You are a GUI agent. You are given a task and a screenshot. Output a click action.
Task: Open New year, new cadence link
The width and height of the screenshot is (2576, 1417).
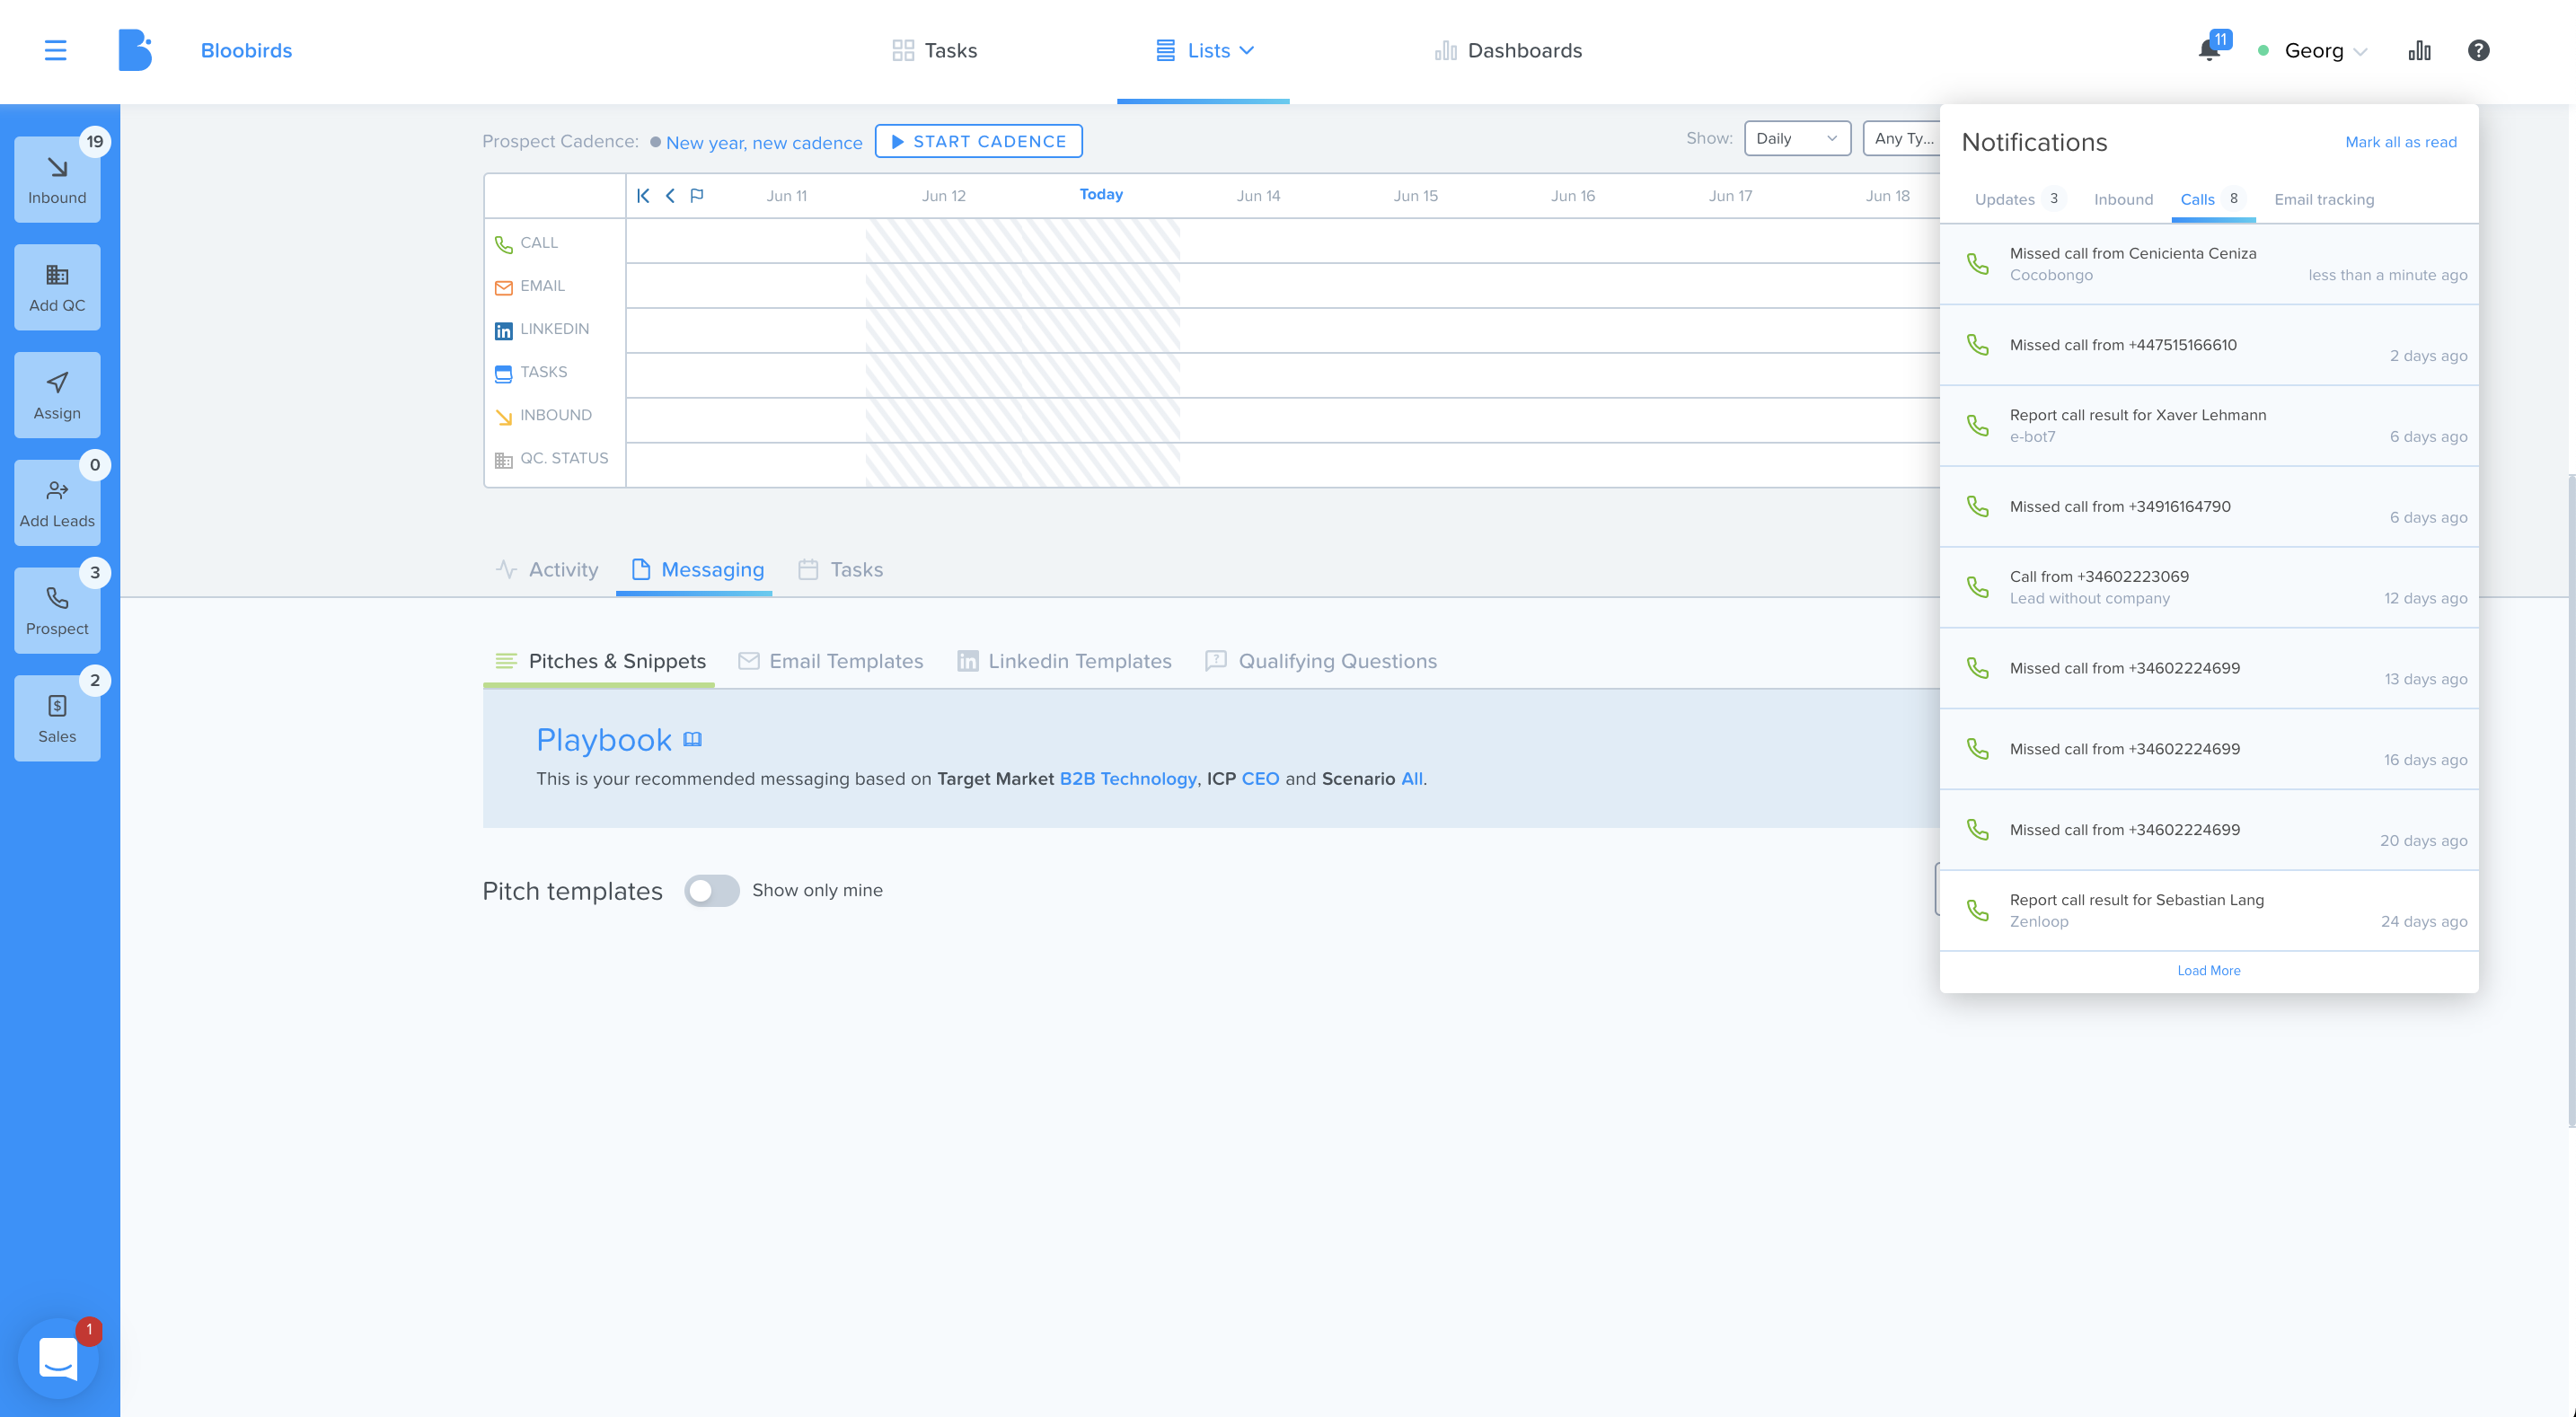pos(764,142)
